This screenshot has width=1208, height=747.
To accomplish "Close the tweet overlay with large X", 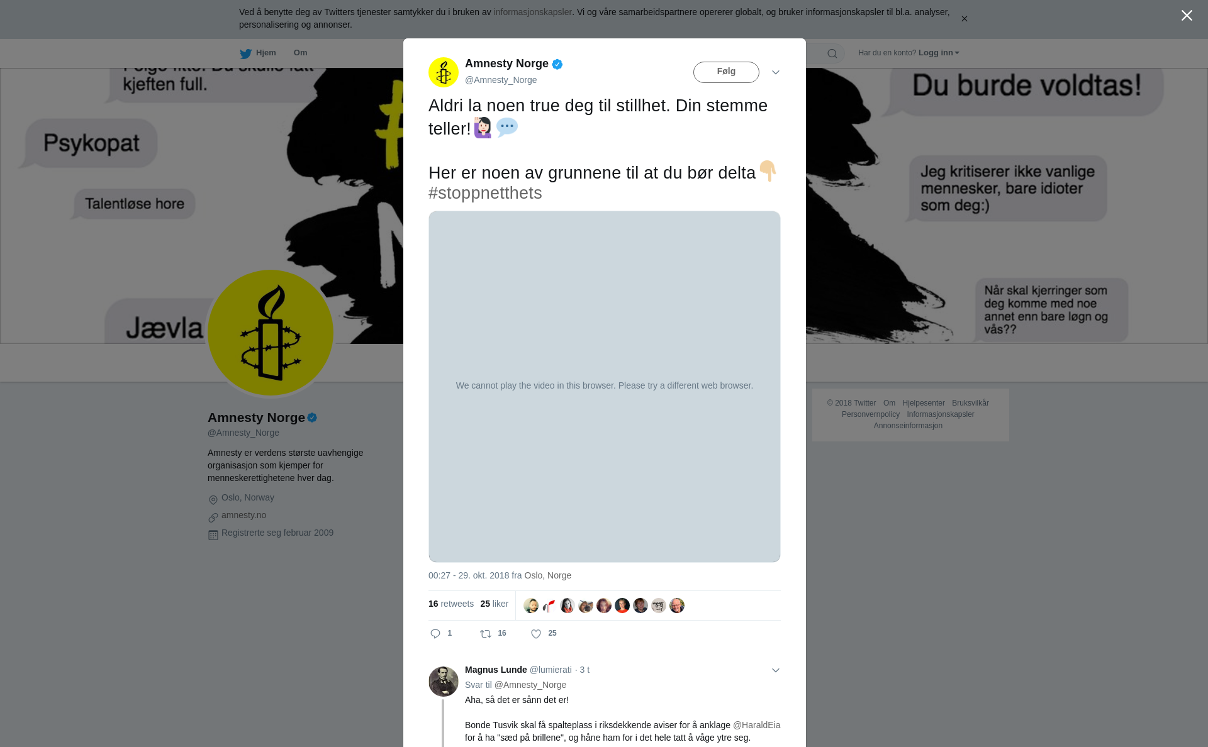I will [1187, 16].
